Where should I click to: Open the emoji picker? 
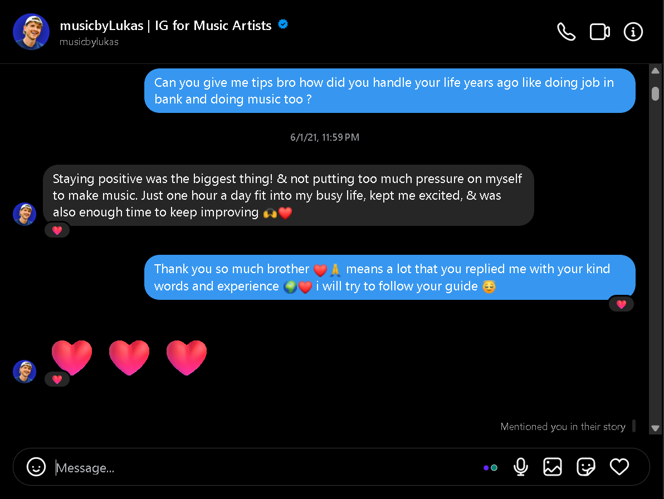click(x=36, y=467)
